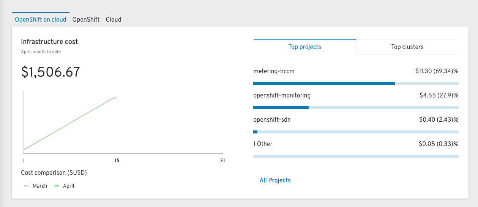Toggle the April legend entry

[x=64, y=186]
